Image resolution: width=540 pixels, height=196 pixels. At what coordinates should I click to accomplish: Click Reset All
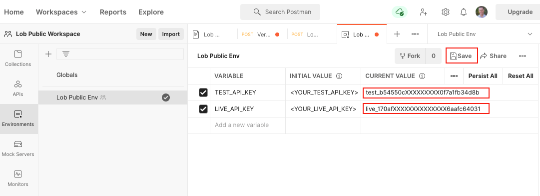[x=521, y=76]
